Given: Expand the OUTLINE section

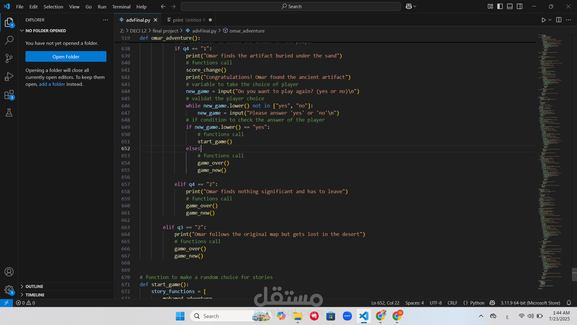Looking at the screenshot, I should [34, 286].
